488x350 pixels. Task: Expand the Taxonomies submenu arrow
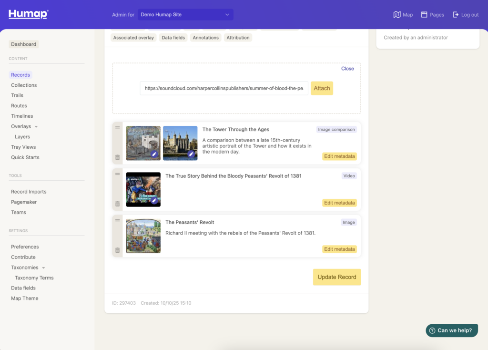[44, 268]
